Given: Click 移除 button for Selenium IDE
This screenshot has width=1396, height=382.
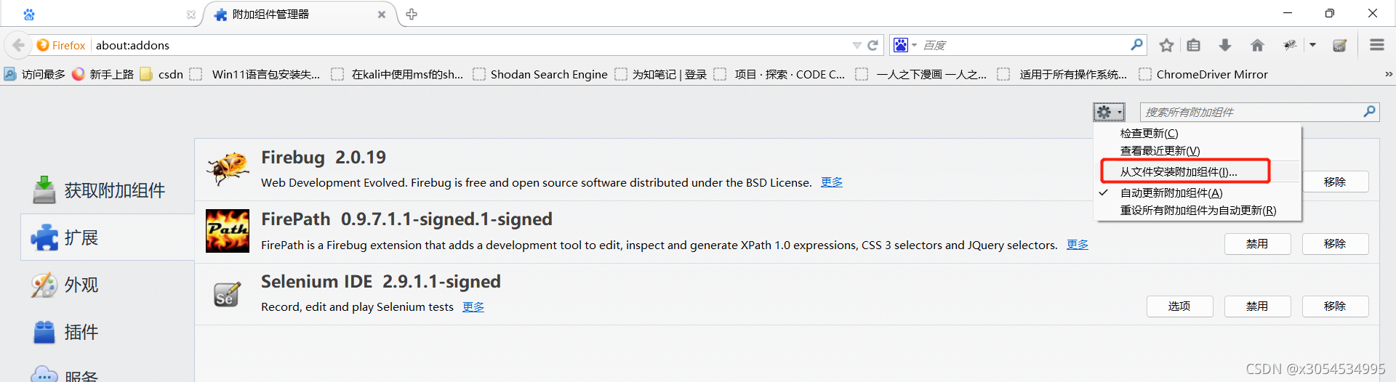Looking at the screenshot, I should coord(1335,306).
